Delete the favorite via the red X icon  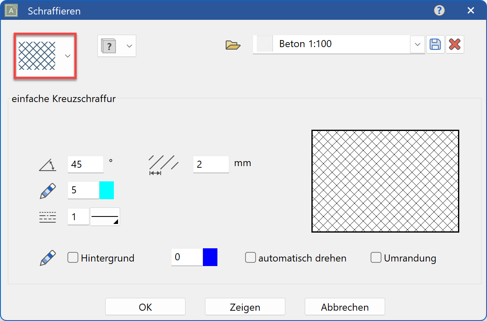coord(455,45)
